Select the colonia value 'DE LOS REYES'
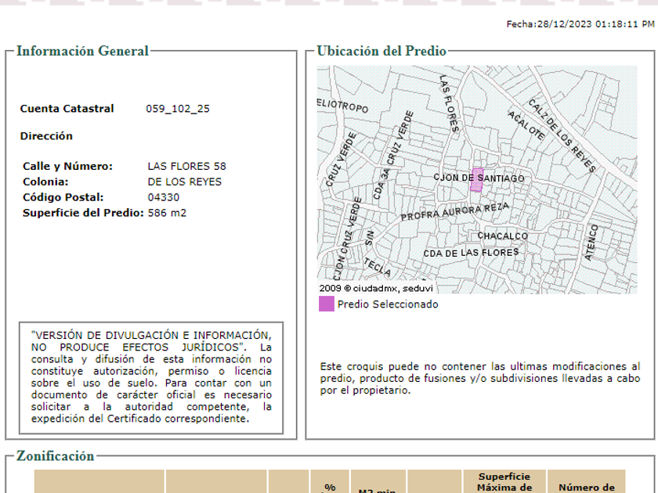This screenshot has height=493, width=658. tap(185, 182)
